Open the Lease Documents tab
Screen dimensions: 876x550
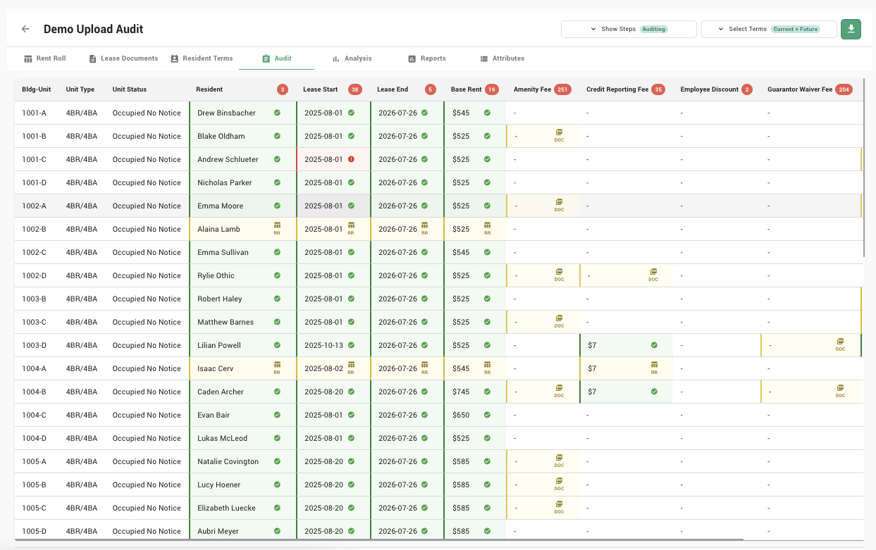(123, 58)
